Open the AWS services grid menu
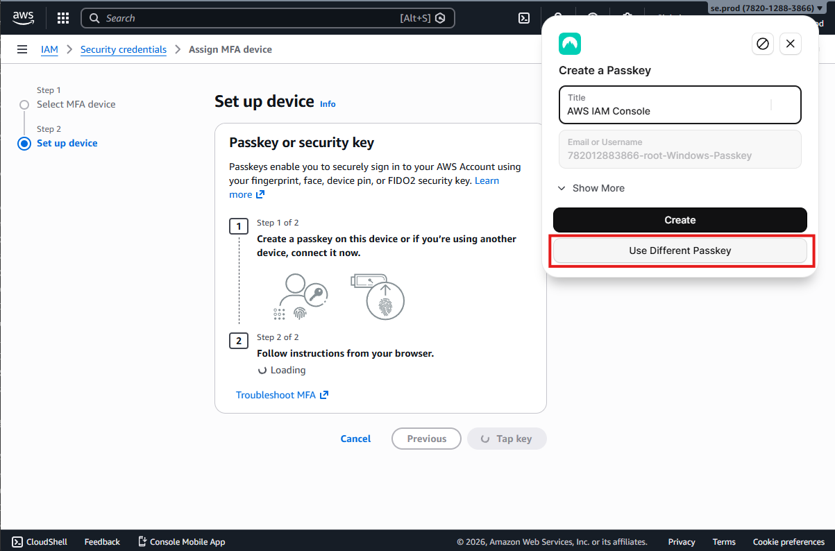835x551 pixels. click(62, 18)
